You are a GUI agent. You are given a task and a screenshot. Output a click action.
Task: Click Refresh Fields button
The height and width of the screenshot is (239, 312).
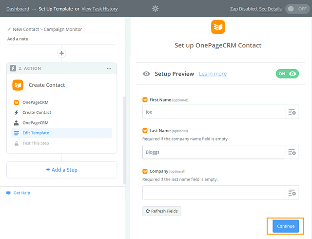click(162, 211)
